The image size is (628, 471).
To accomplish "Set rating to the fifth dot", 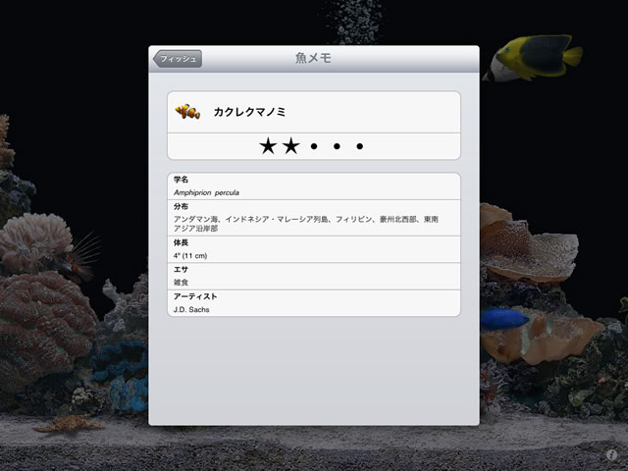I will click(360, 146).
